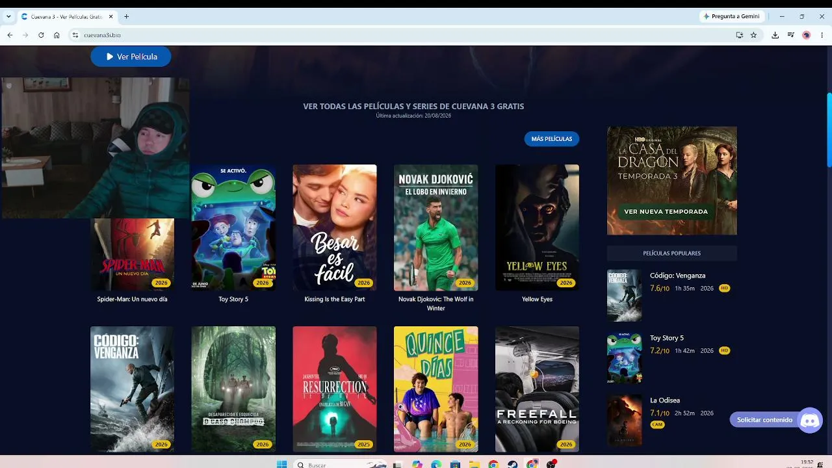Open Copilot from the taskbar
832x468 pixels.
417,464
